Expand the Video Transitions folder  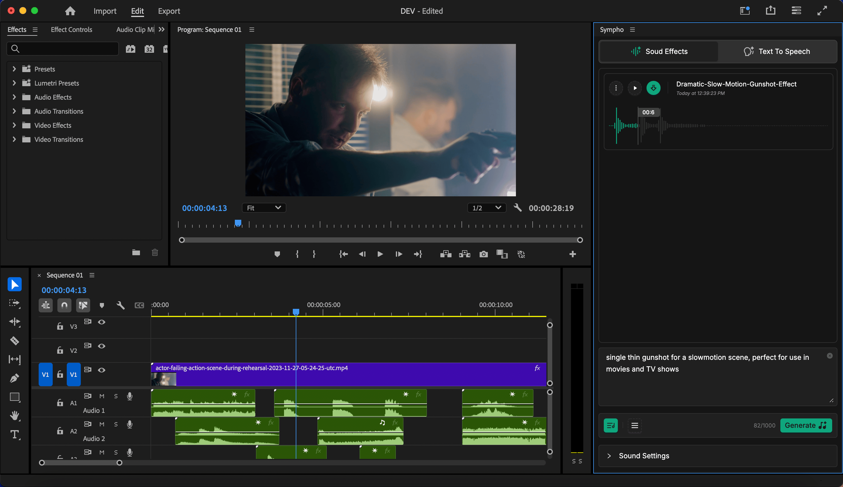tap(13, 139)
